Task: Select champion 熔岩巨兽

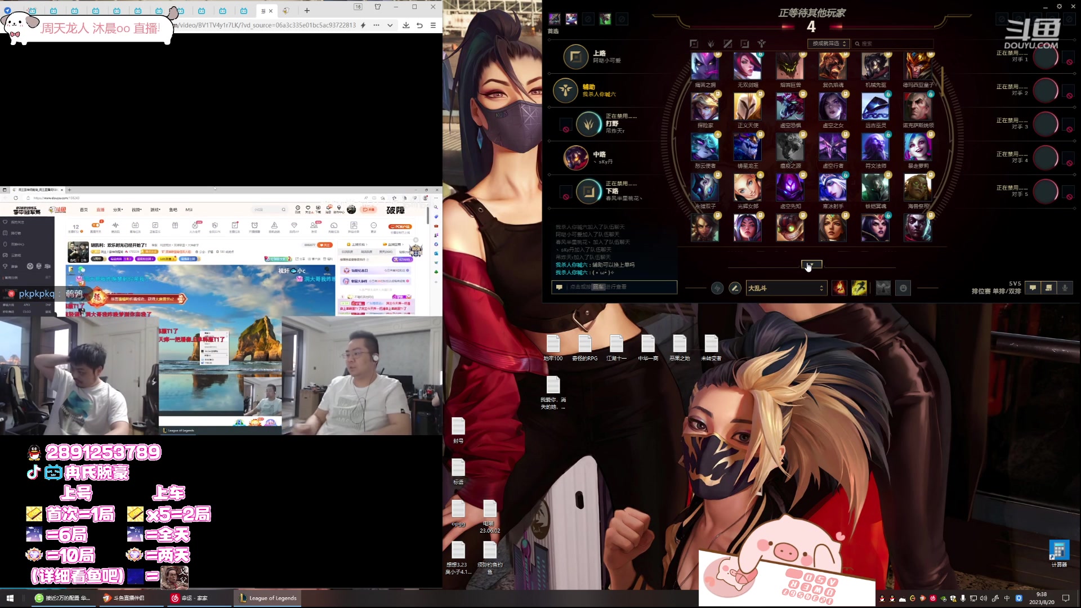Action: pos(790,66)
